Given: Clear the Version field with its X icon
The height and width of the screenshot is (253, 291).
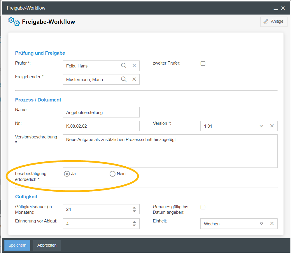Looking at the screenshot, I should tap(272, 126).
